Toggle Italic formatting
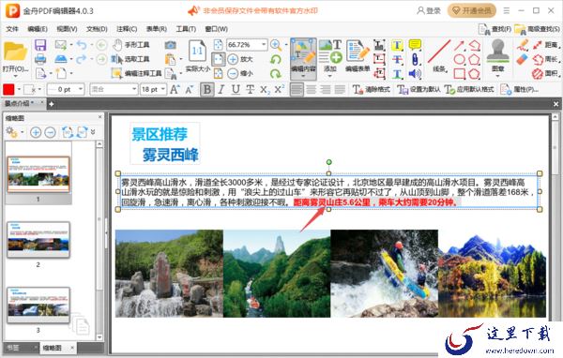 coord(221,89)
